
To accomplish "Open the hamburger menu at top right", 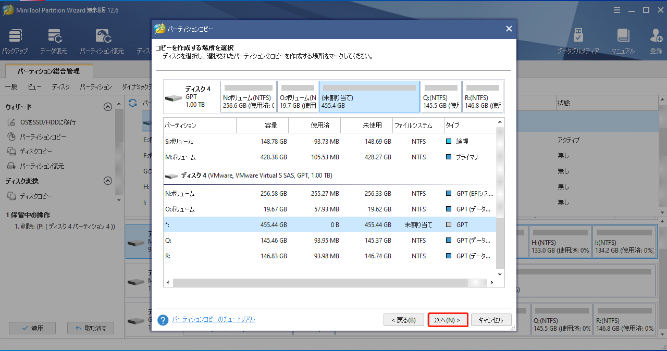I will tap(616, 9).
